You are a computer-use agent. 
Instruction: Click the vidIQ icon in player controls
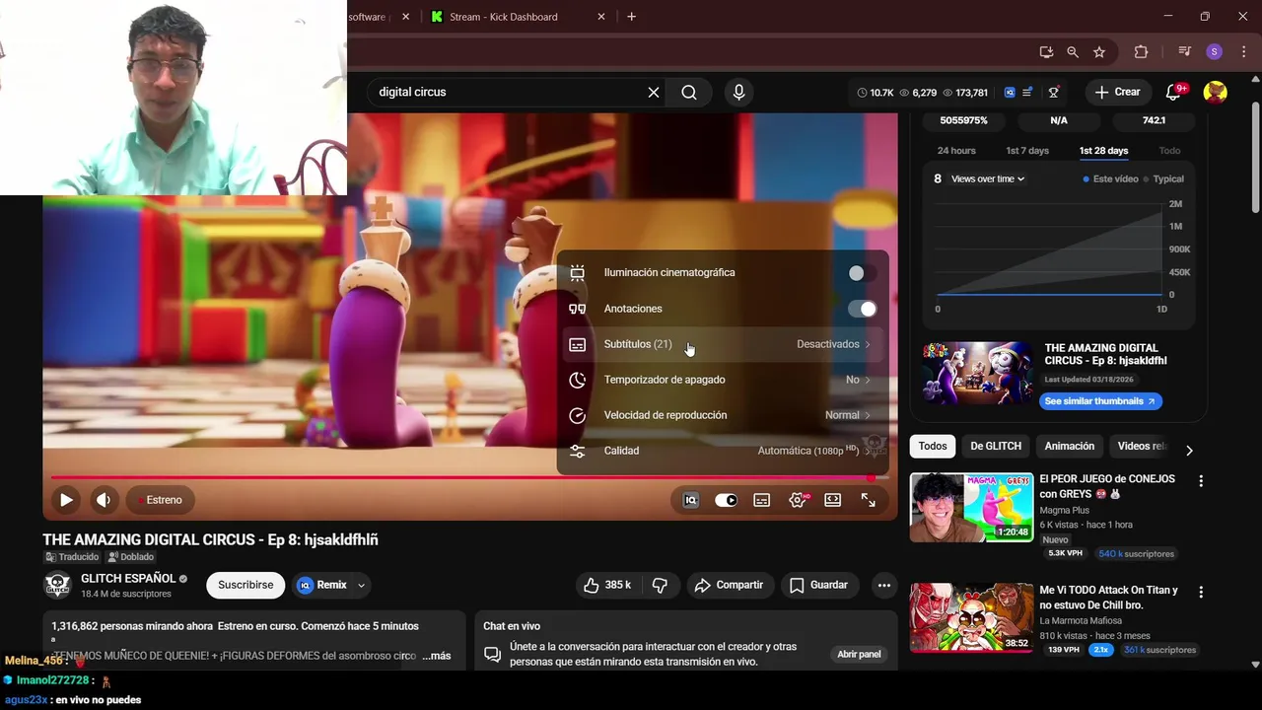coord(691,500)
